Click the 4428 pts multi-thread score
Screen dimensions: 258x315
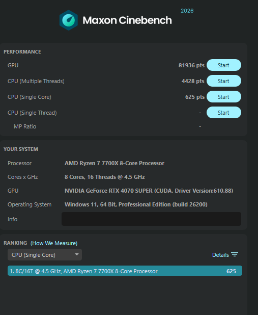coord(193,81)
